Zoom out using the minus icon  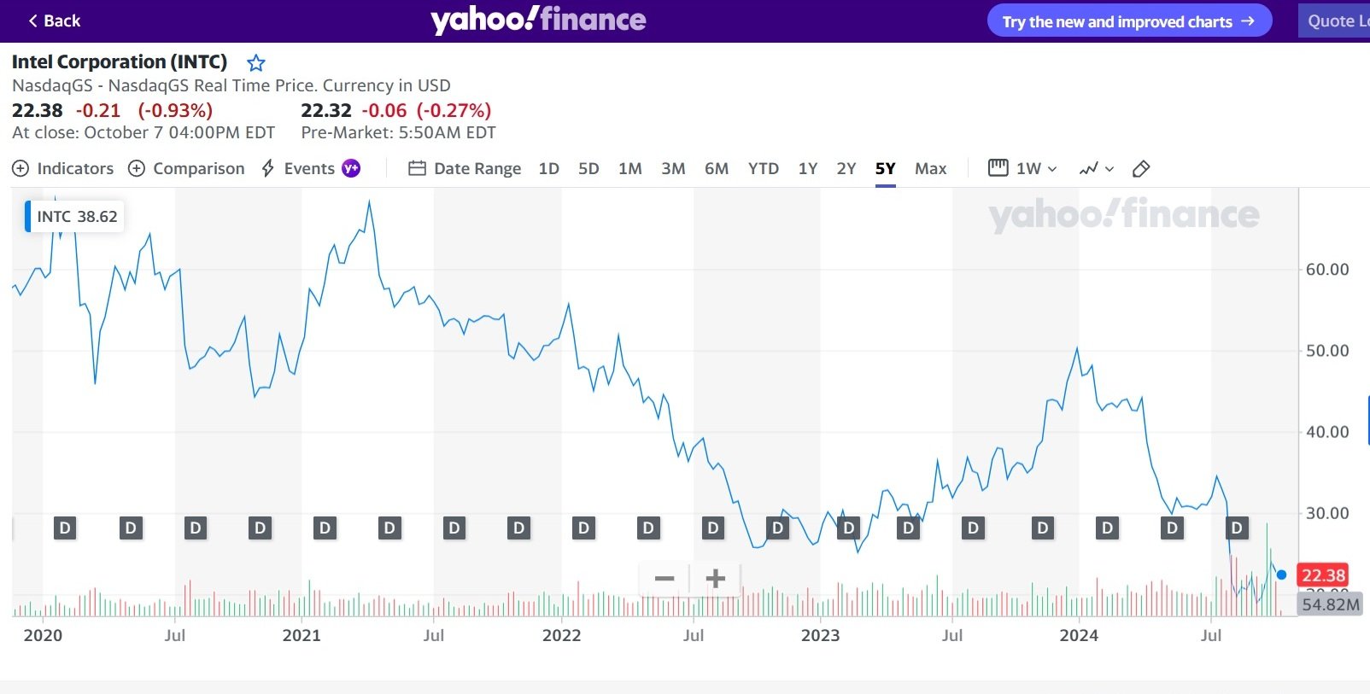click(x=664, y=578)
